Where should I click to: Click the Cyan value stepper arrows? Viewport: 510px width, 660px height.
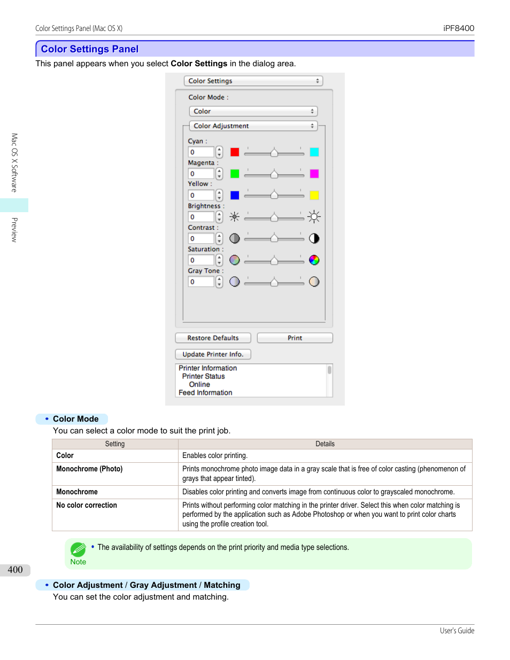(219, 152)
